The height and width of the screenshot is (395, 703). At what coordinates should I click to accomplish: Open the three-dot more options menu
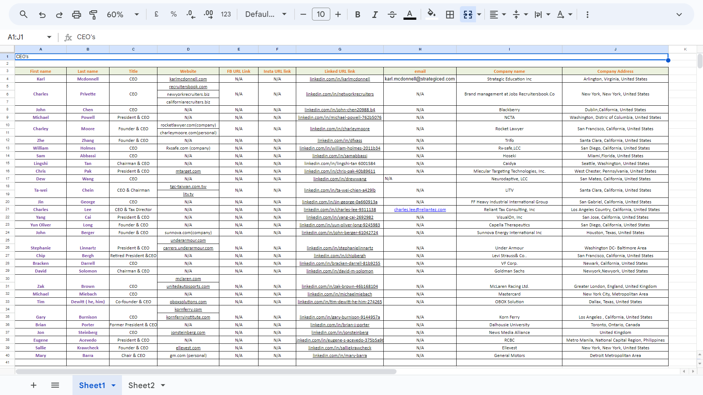point(587,14)
